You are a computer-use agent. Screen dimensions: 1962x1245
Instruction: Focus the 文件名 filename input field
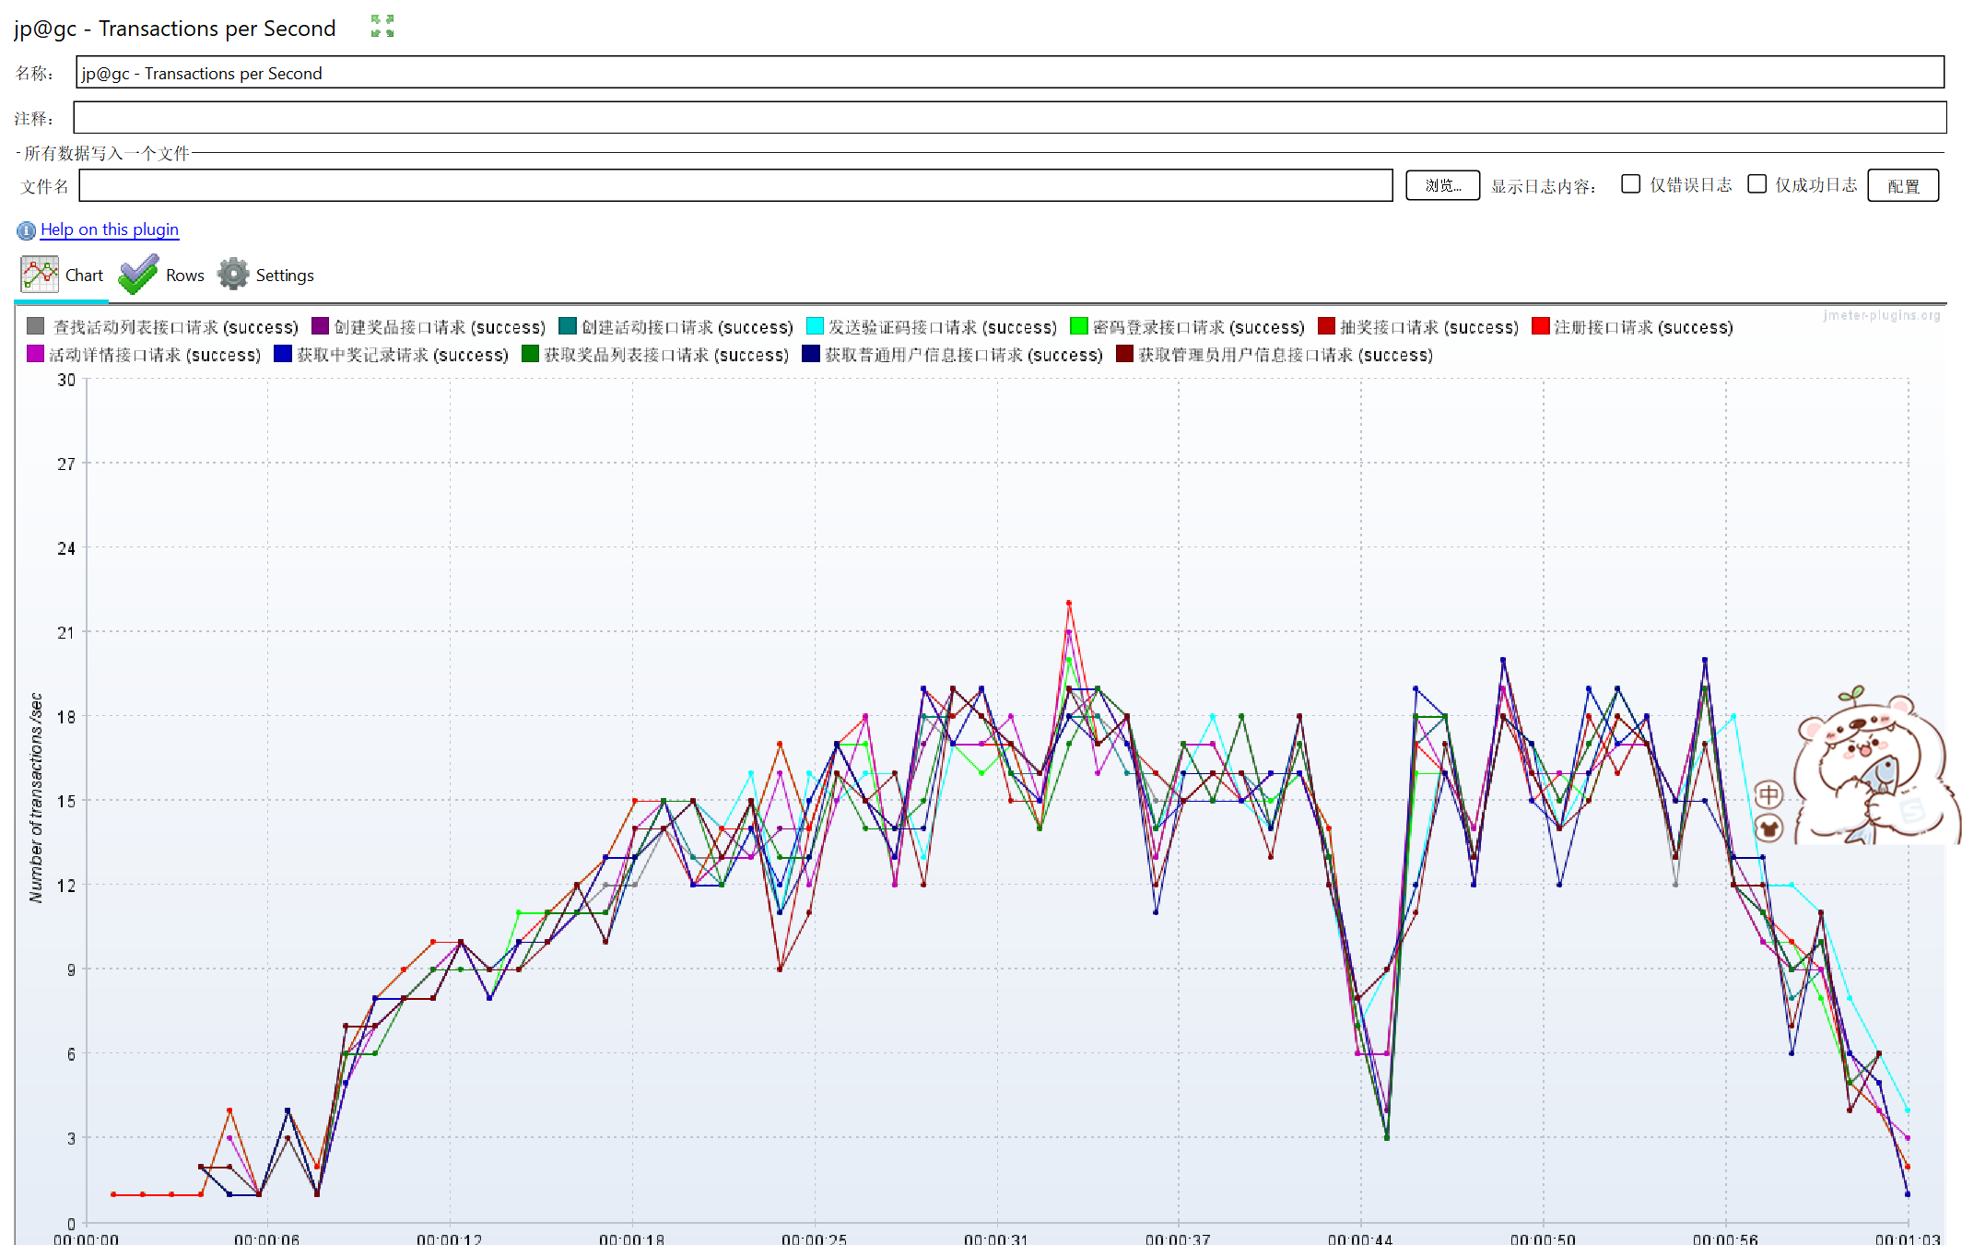point(734,186)
